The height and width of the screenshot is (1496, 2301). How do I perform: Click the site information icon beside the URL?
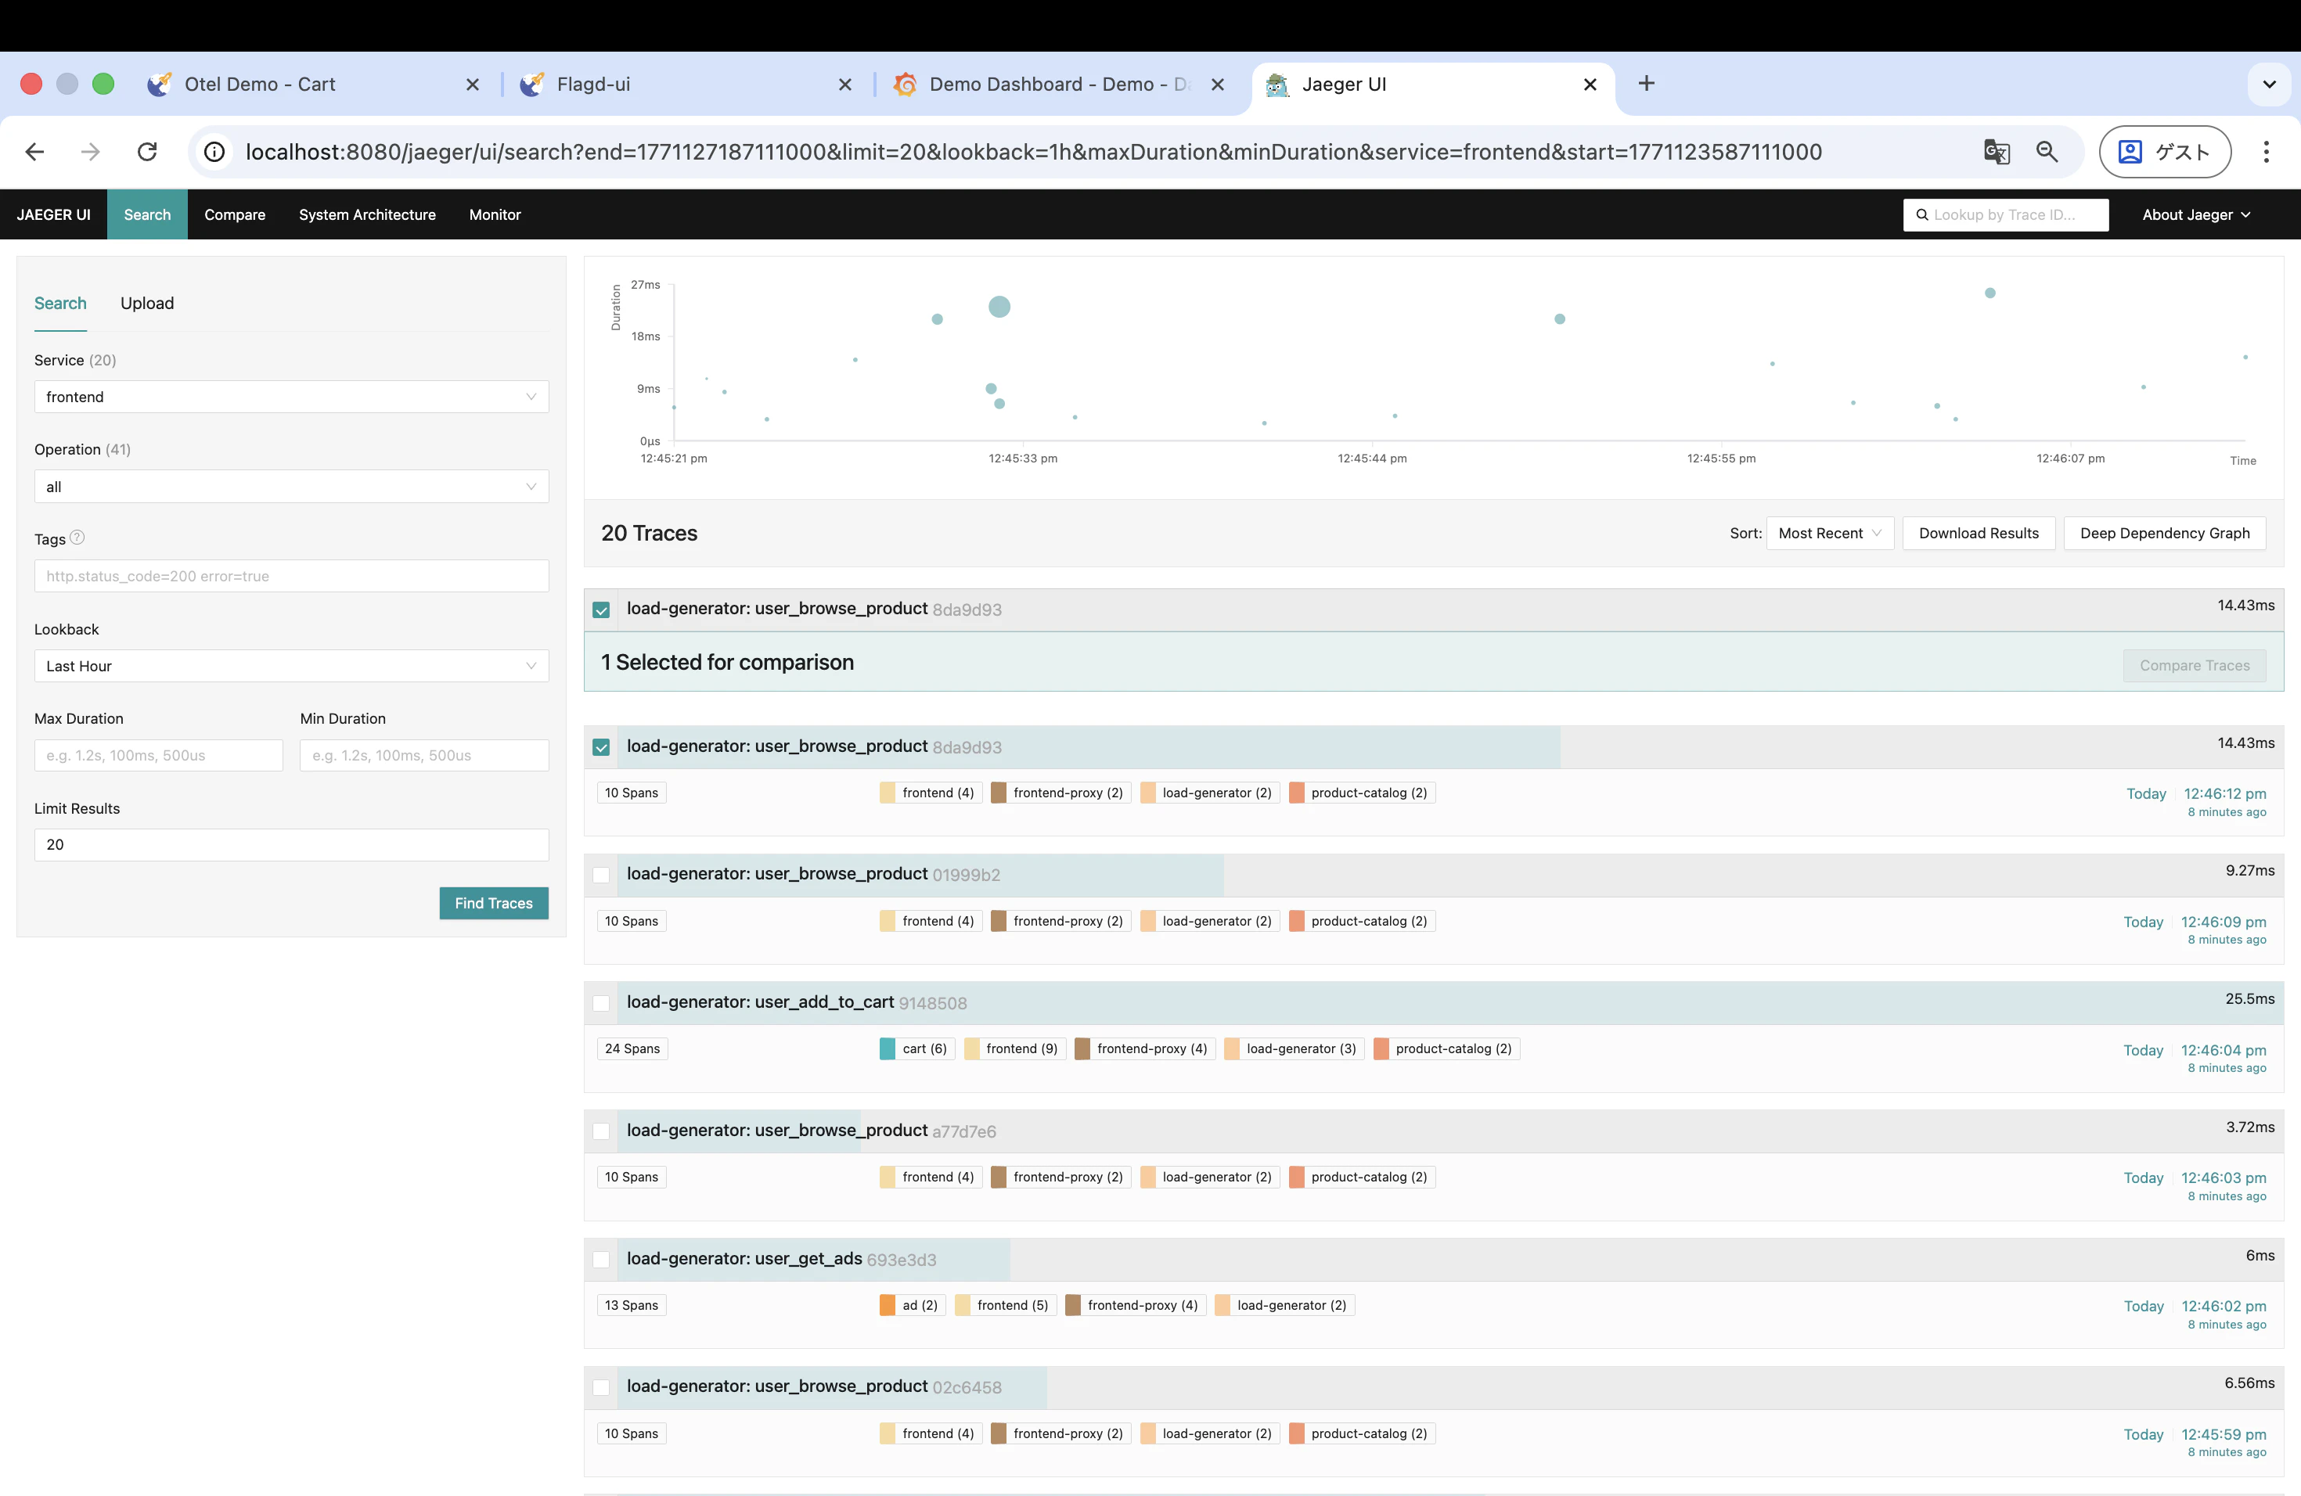coord(214,152)
